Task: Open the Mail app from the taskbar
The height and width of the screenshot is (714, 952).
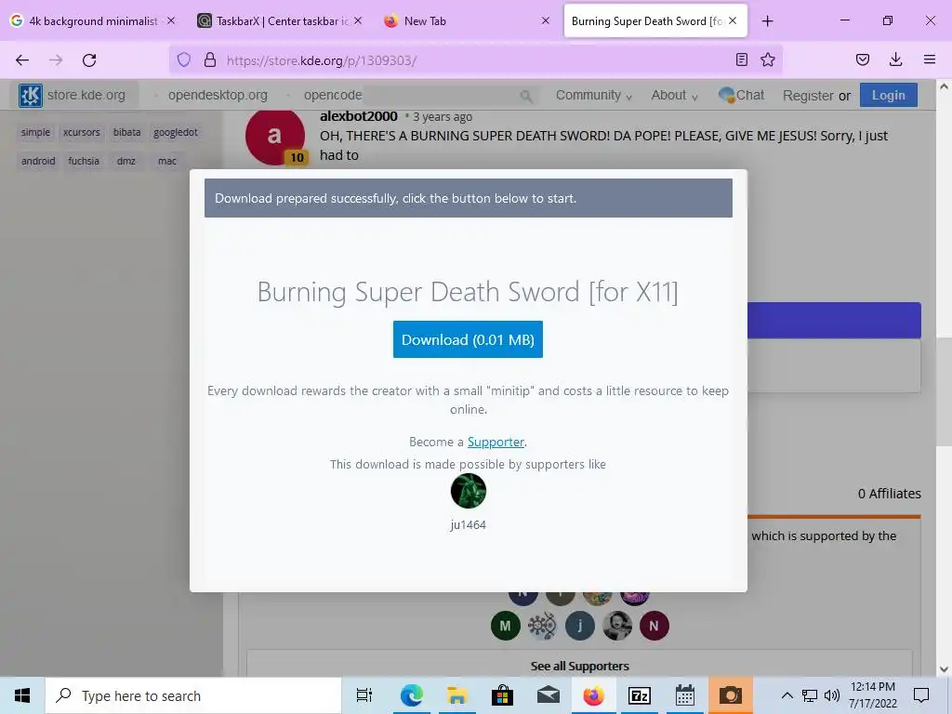Action: tap(548, 695)
